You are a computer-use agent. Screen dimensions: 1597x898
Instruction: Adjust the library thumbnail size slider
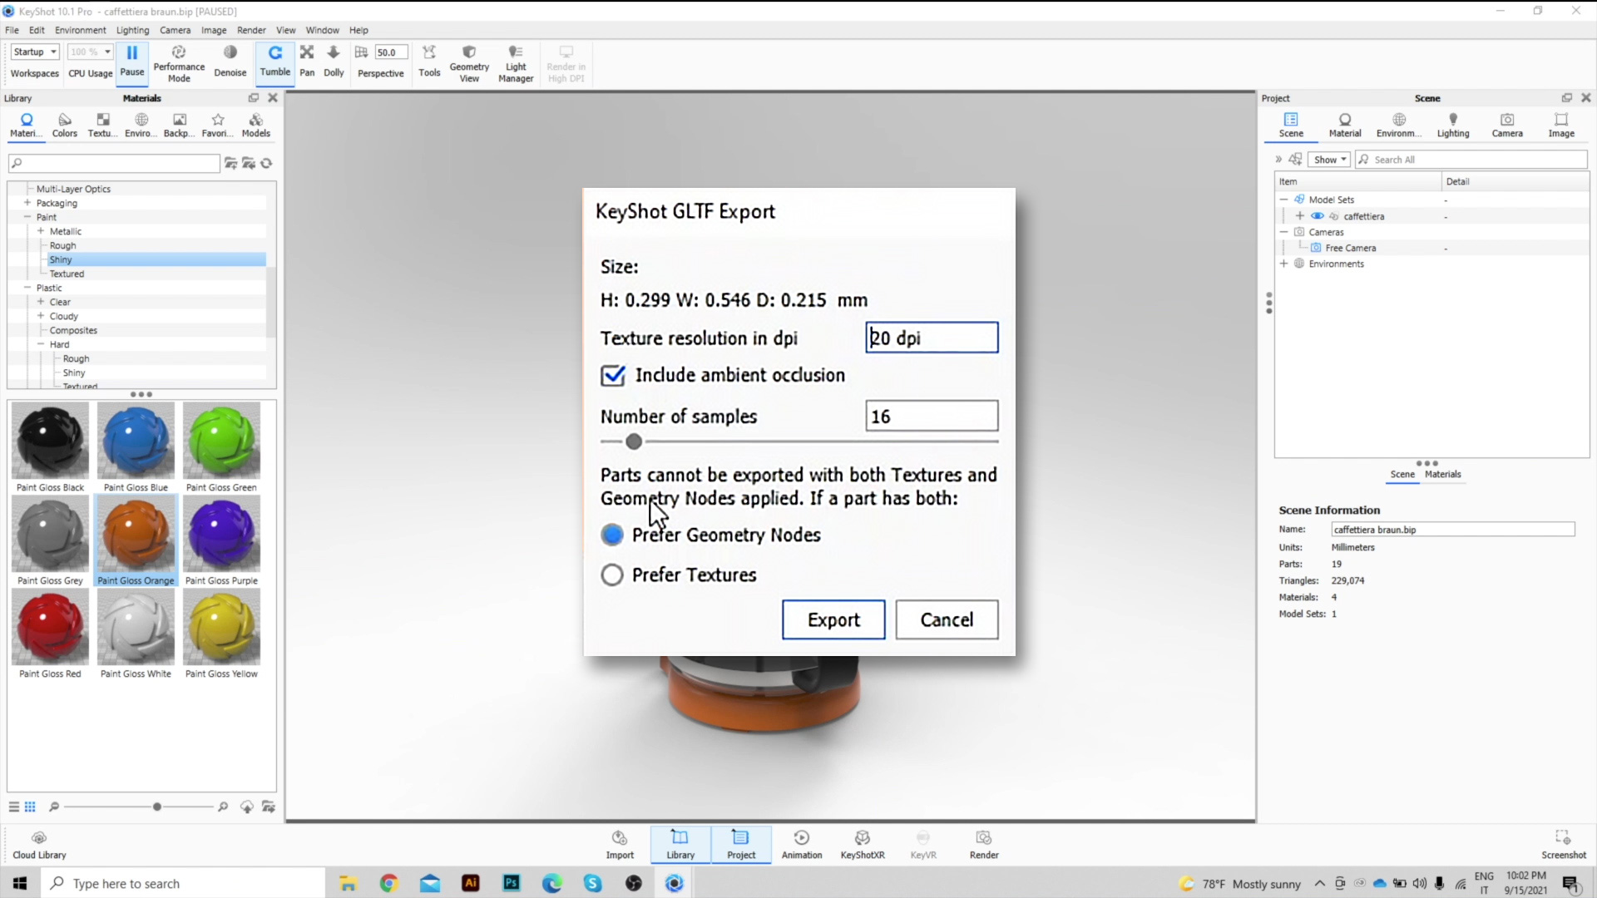157,807
